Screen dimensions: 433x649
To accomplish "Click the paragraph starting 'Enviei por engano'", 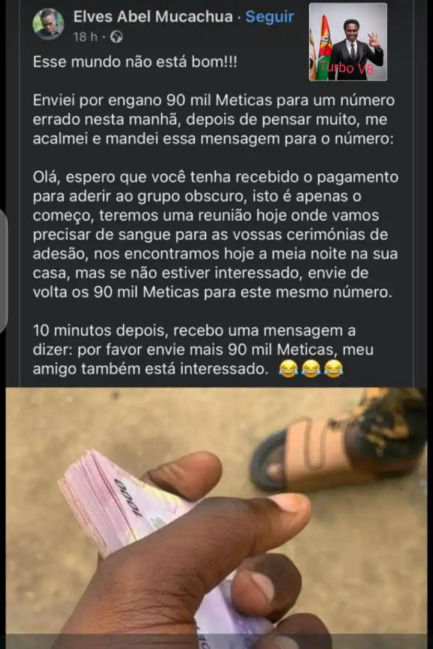I will [x=214, y=119].
